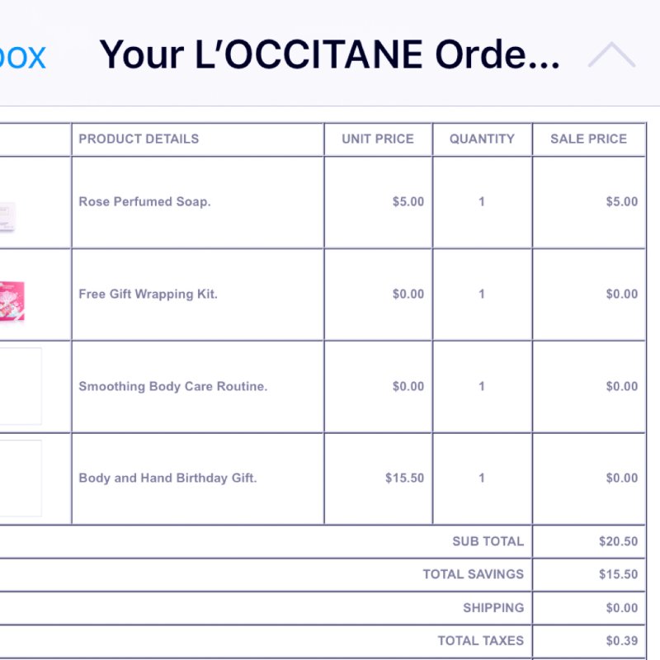Tap the previous message up chevron

(x=611, y=54)
